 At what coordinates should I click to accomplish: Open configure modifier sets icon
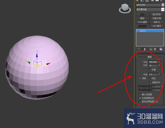tap(161, 49)
